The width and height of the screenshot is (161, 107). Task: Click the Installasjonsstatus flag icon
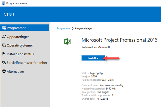tap(4, 54)
